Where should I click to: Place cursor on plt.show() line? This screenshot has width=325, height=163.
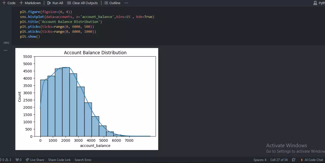coord(30,37)
